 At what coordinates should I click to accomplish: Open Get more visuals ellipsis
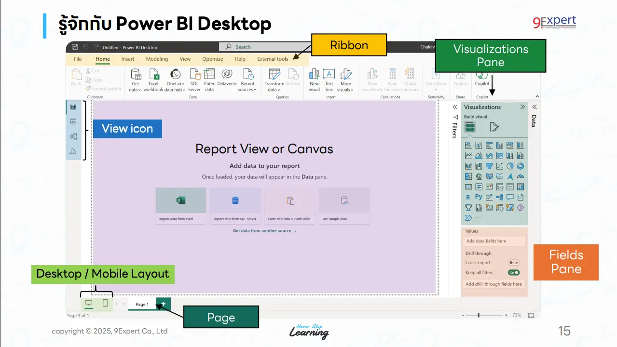[479, 217]
